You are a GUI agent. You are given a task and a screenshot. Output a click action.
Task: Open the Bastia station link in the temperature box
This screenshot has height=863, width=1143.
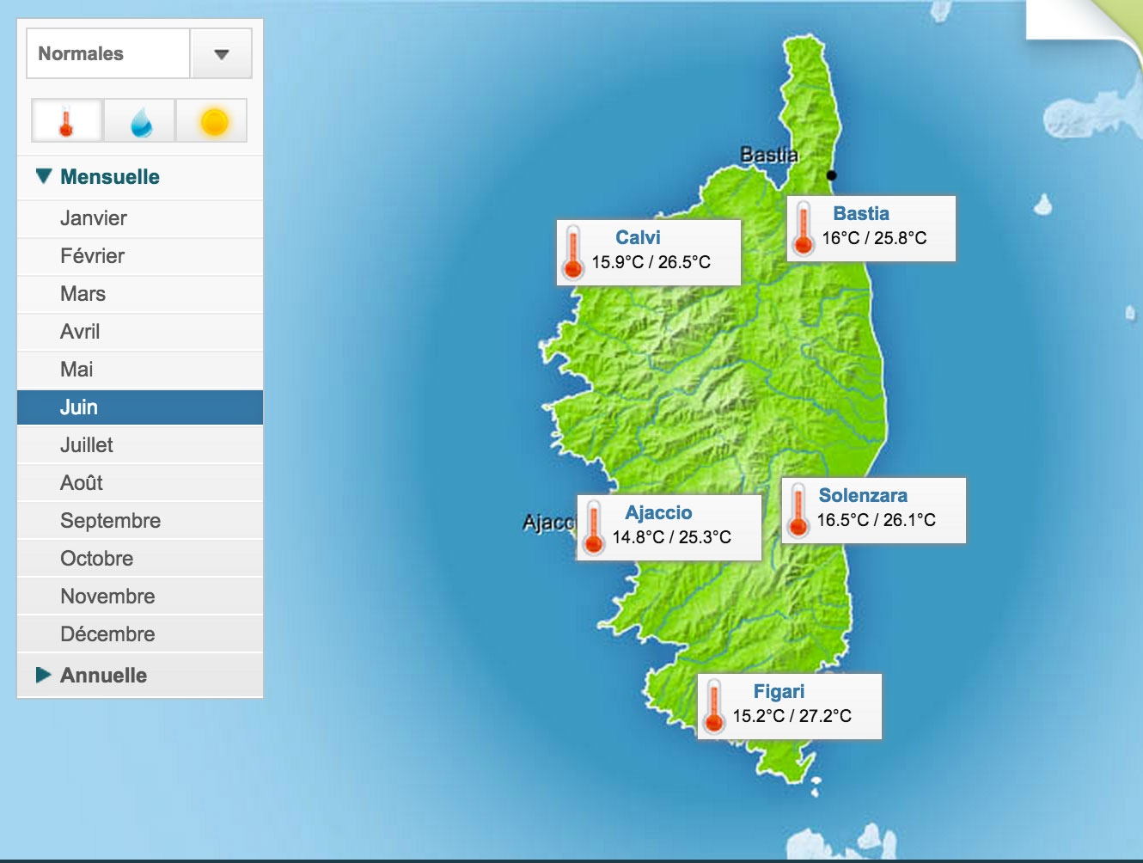coord(861,213)
